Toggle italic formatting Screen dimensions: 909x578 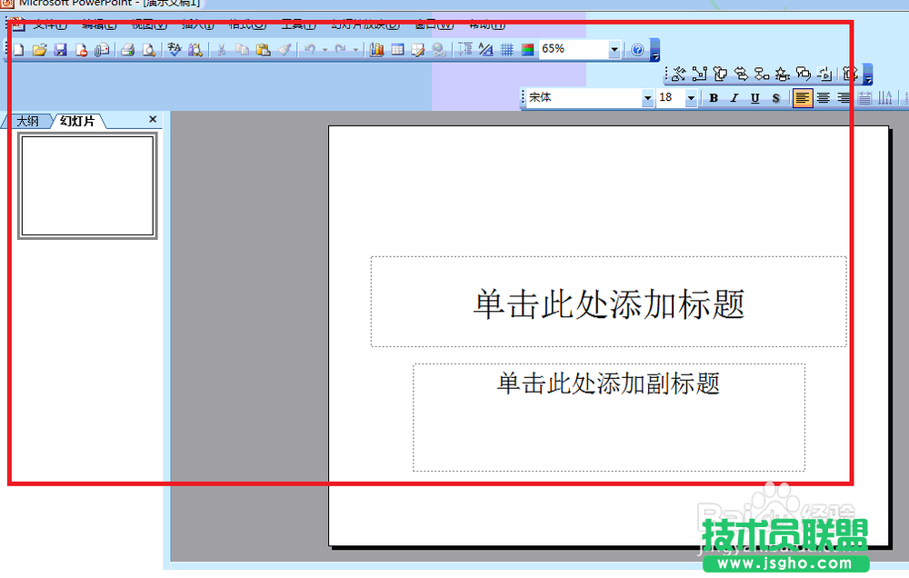tap(734, 97)
